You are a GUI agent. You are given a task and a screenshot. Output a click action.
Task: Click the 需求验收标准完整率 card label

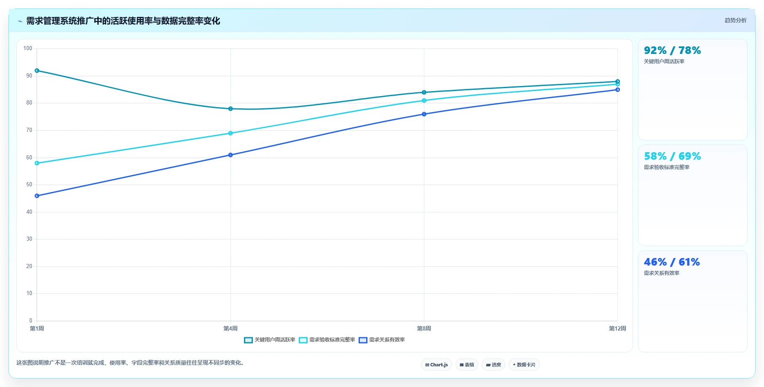[667, 167]
